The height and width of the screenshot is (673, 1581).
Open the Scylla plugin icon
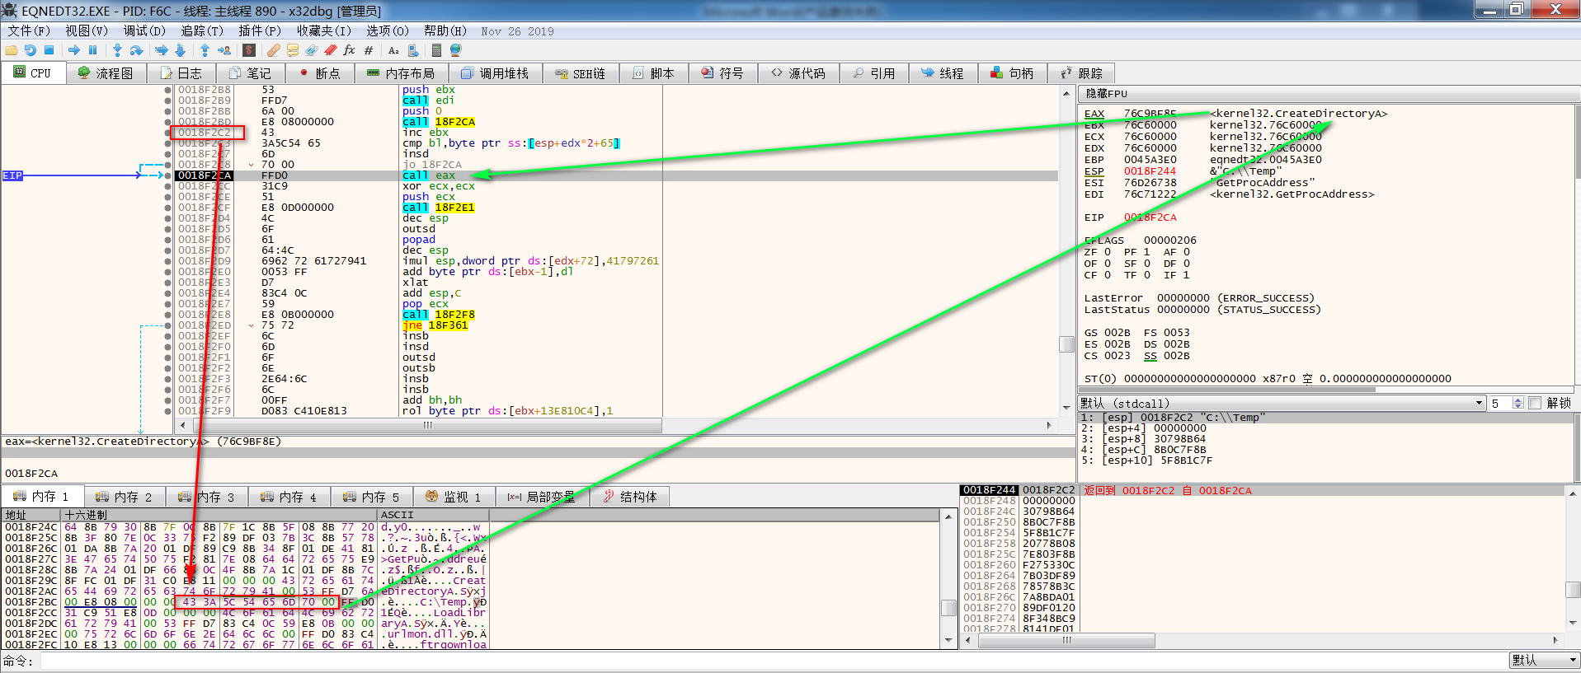[249, 50]
